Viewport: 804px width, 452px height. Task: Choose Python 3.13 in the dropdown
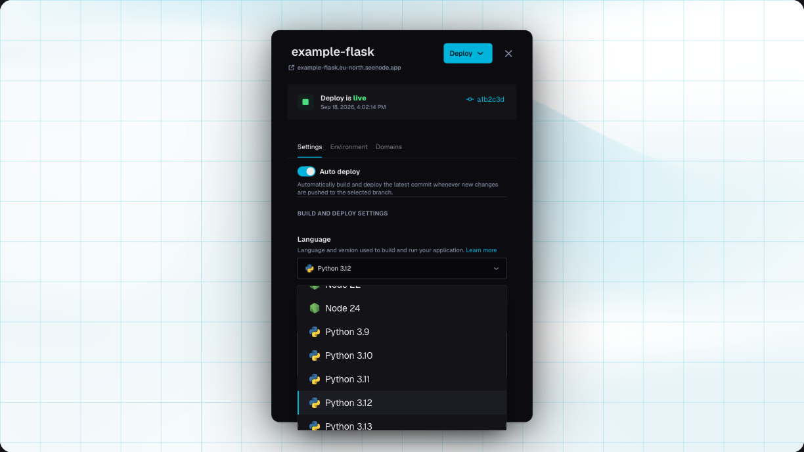pyautogui.click(x=402, y=422)
